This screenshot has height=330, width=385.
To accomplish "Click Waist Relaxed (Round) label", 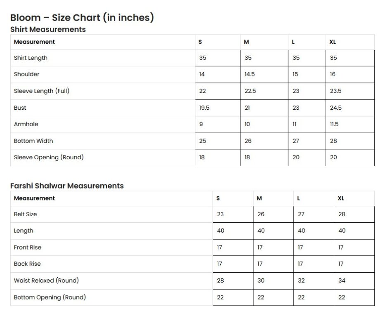I will (46, 280).
